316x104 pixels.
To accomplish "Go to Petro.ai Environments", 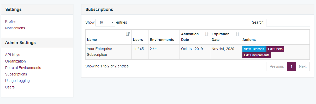I will click(x=23, y=68).
